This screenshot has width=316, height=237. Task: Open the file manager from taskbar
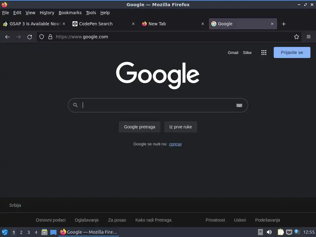[x=44, y=232]
